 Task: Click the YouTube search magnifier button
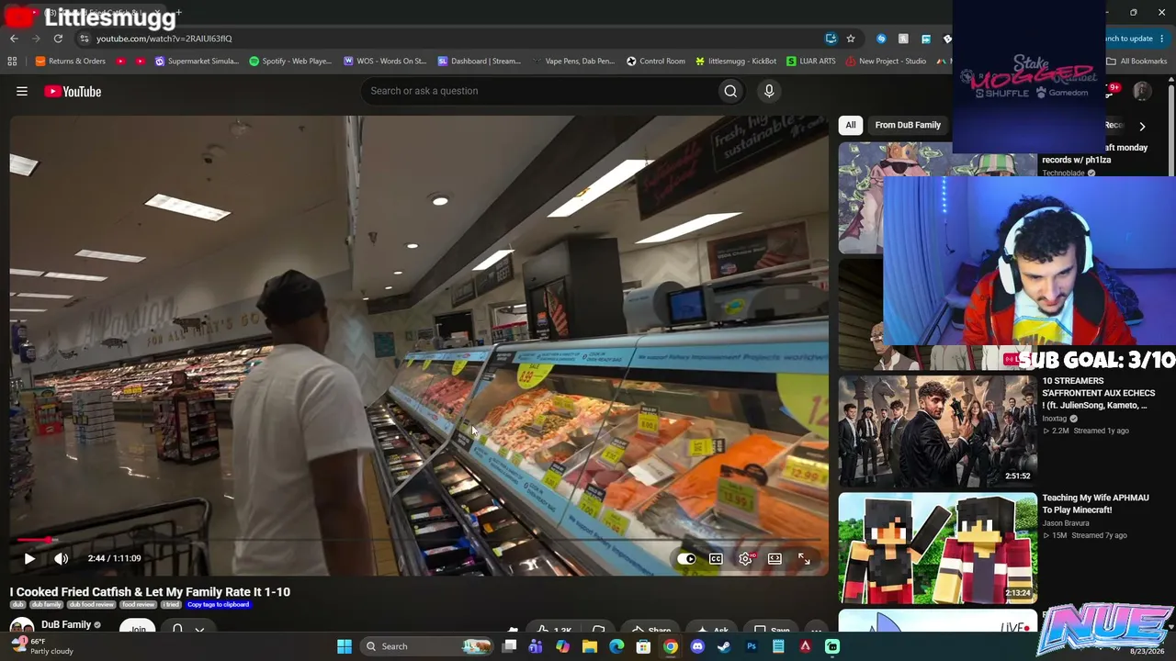[x=730, y=91]
